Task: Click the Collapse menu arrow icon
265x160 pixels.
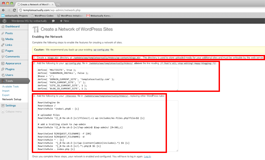Action: click(3, 112)
